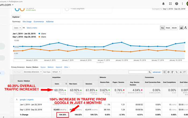
Task: Open the Users metric dropdown
Action: point(17,28)
